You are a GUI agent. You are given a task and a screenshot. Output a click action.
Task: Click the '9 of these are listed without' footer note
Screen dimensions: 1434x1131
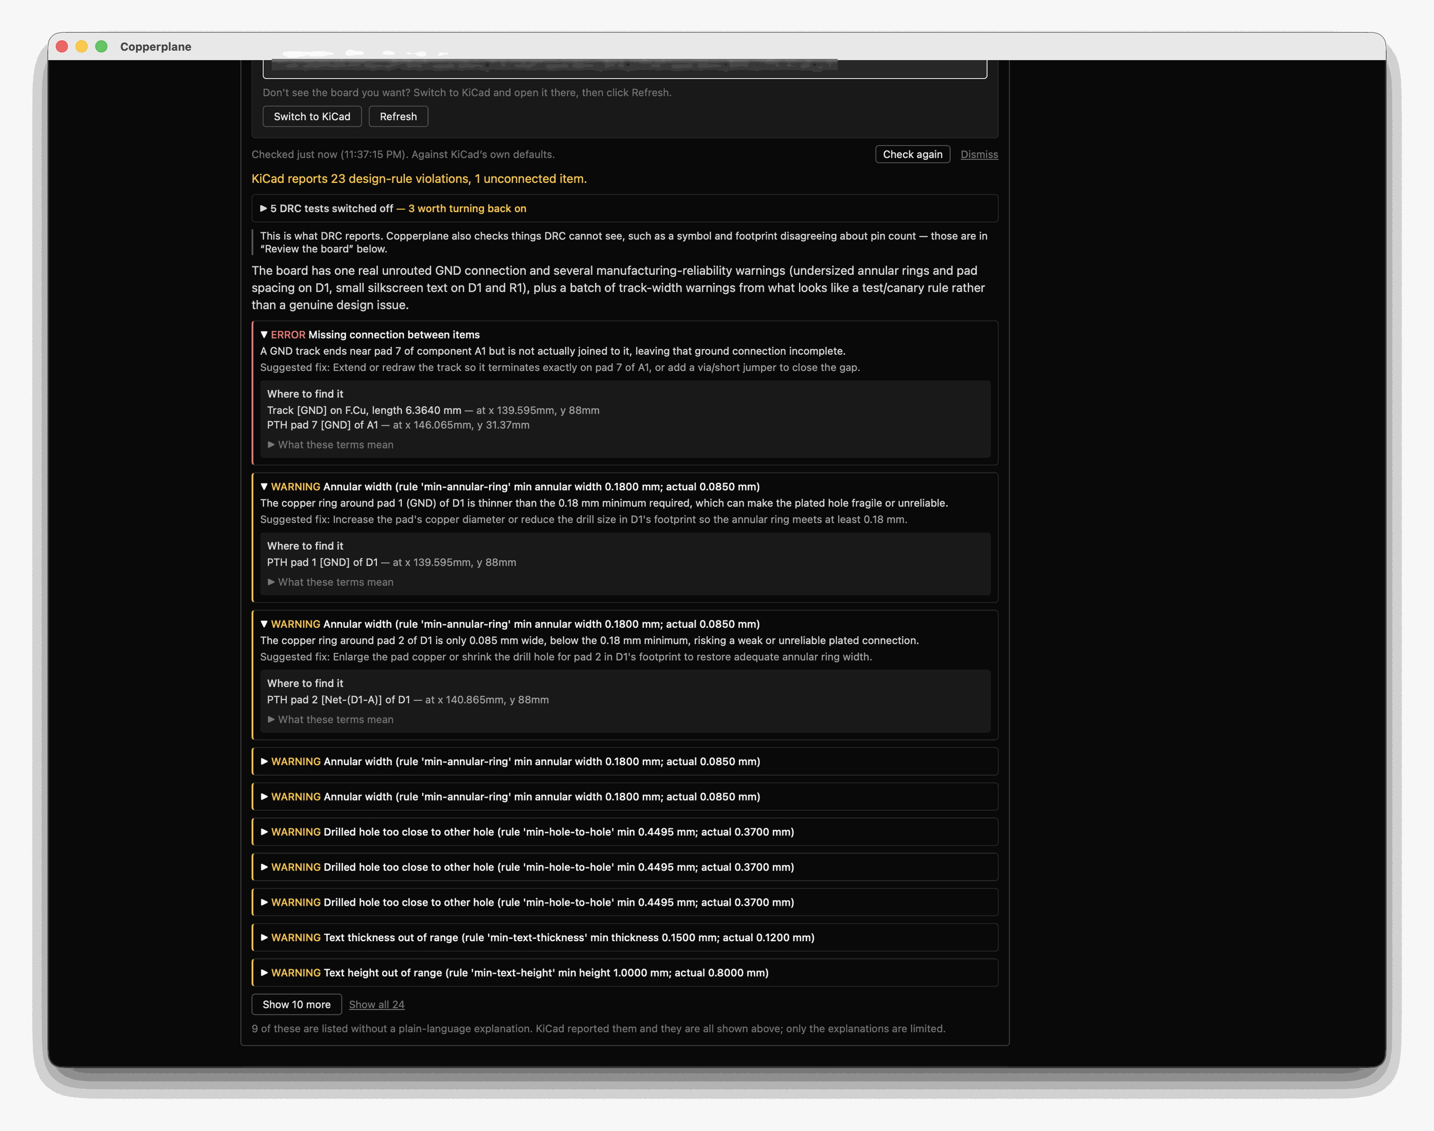tap(598, 1029)
